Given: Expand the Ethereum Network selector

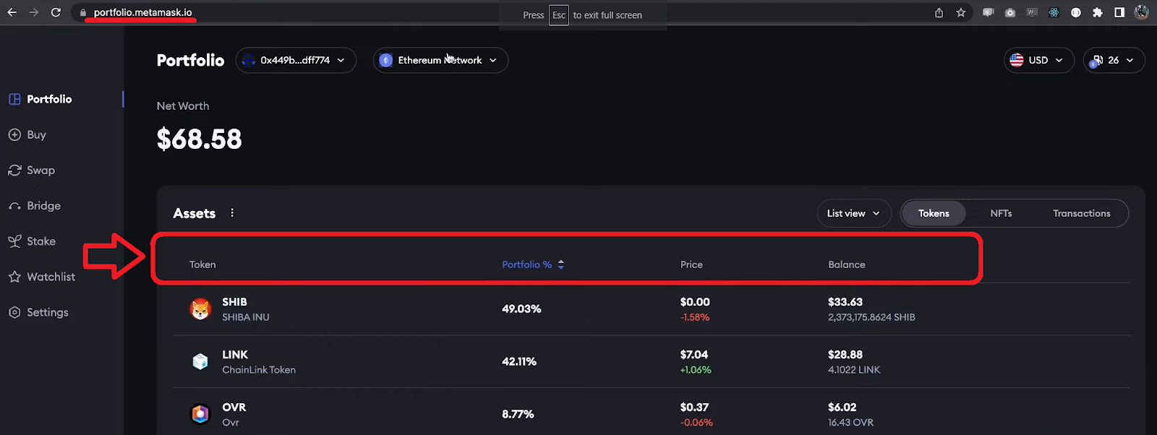Looking at the screenshot, I should click(440, 60).
